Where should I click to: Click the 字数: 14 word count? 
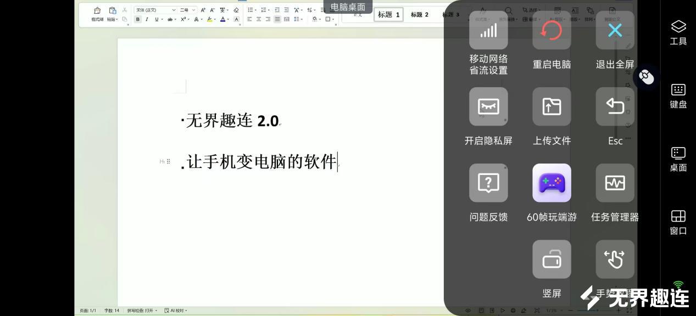tap(112, 311)
